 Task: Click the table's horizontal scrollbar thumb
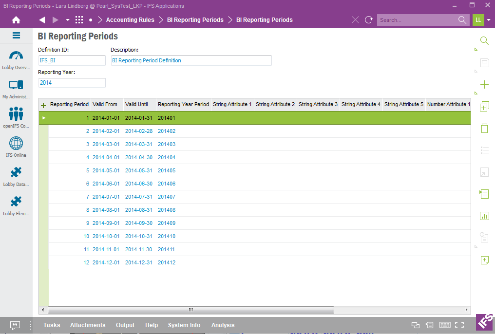point(191,310)
